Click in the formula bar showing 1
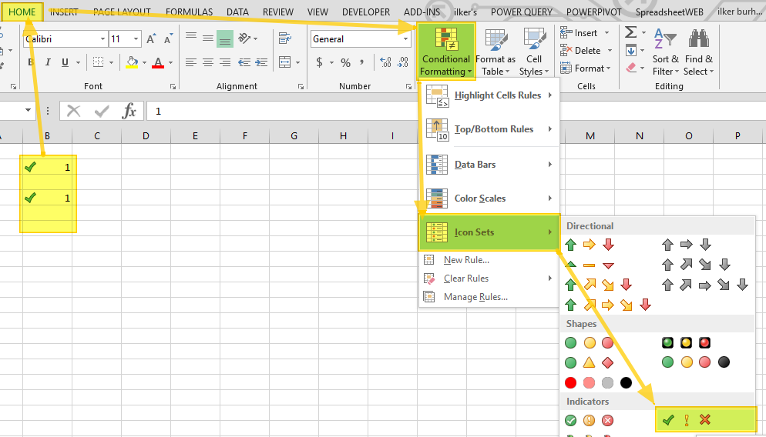The height and width of the screenshot is (437, 766). point(455,112)
